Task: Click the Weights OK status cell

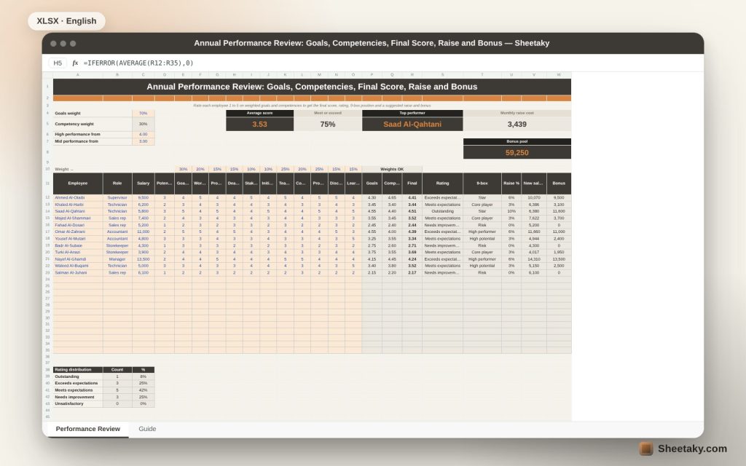Action: click(x=392, y=169)
